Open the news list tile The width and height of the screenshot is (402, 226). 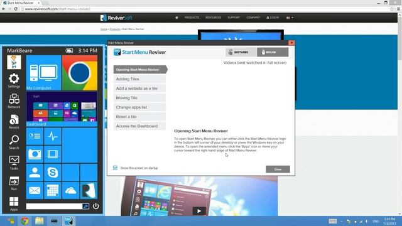click(35, 136)
